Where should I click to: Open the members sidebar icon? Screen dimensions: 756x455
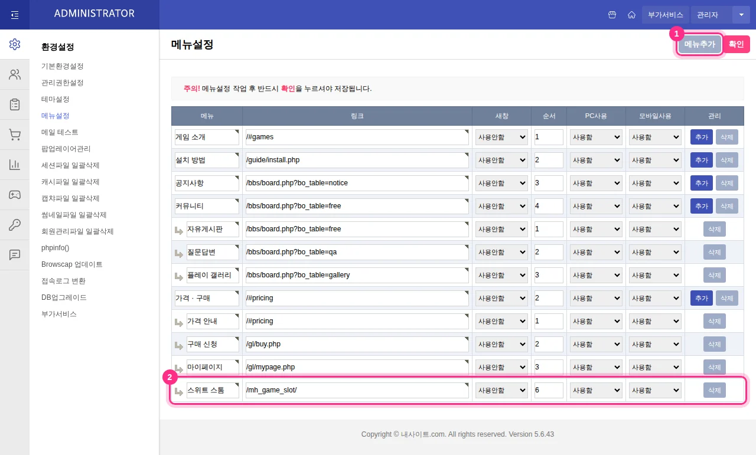(15, 74)
